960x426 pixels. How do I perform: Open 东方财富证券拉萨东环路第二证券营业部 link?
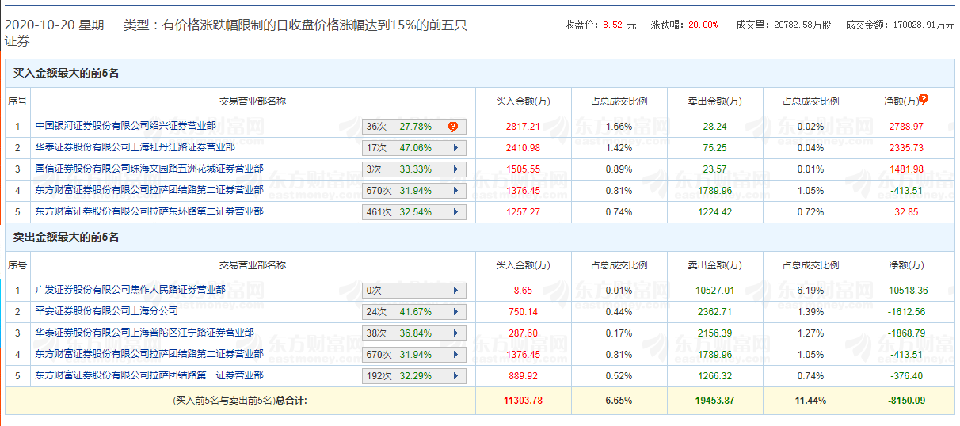149,211
